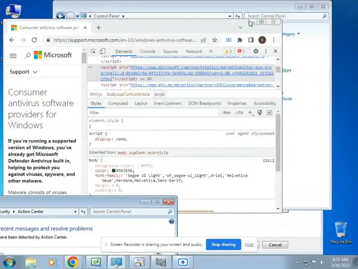Toggle computed styles sidebar icon

[270, 112]
